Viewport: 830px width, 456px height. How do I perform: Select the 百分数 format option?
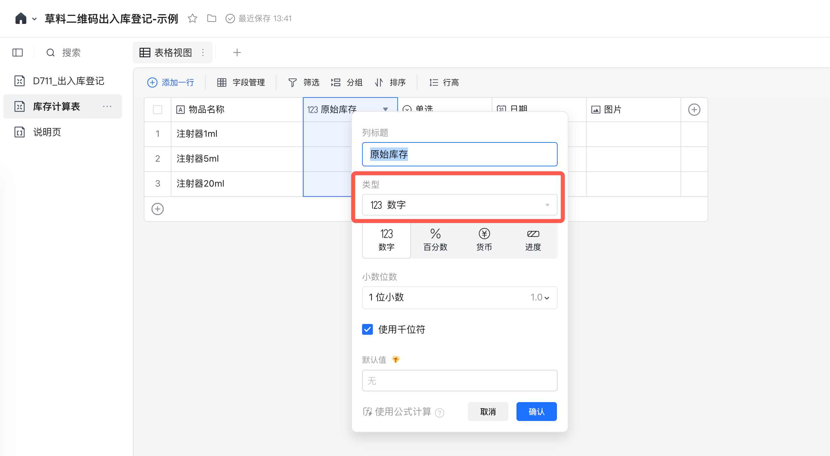click(x=435, y=240)
